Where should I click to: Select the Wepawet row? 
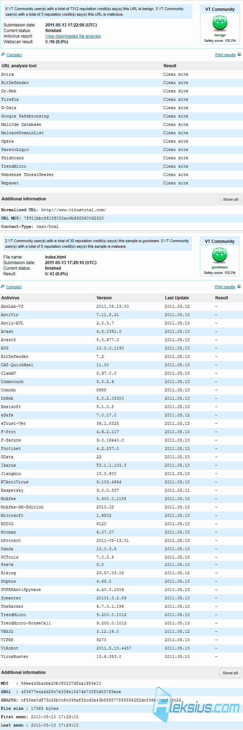tap(121, 183)
